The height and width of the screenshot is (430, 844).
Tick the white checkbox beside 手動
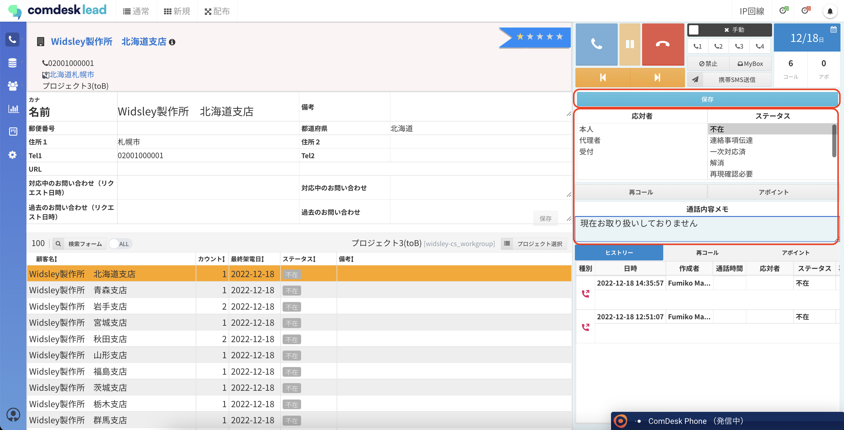(694, 30)
